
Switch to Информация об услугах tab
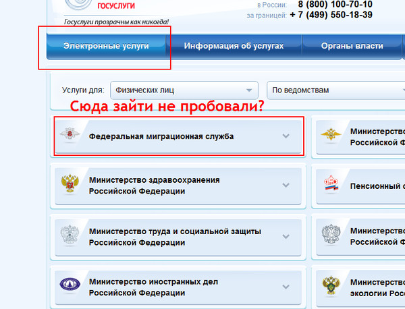(x=234, y=46)
